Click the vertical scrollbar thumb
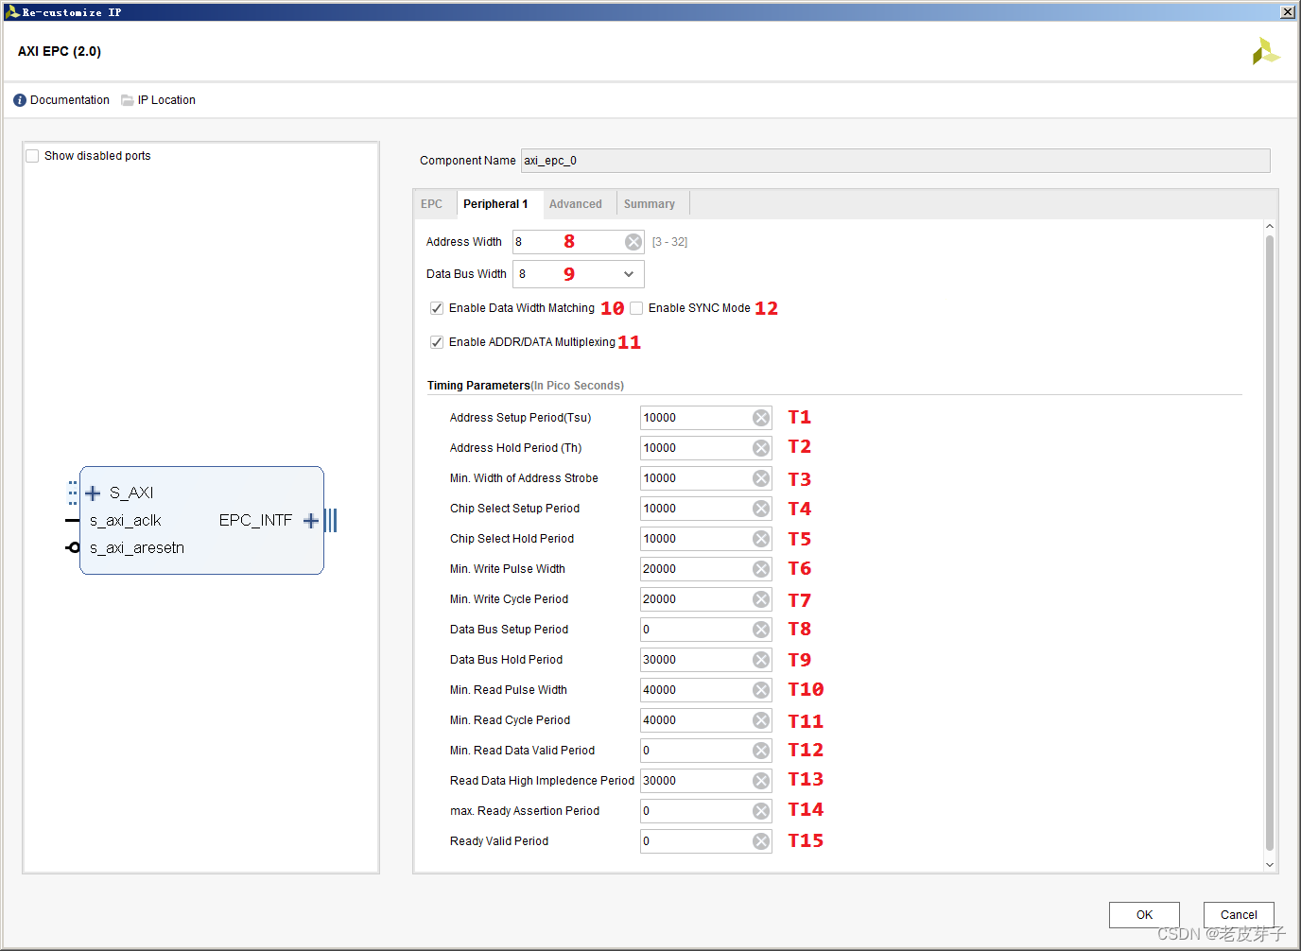This screenshot has height=951, width=1301. [x=1270, y=544]
